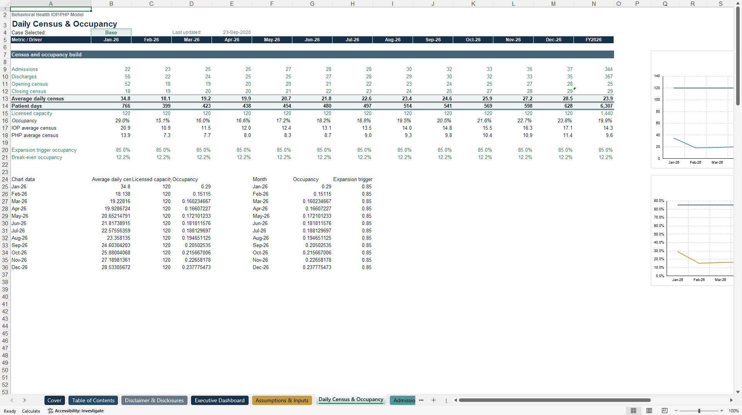Open Assumptions & Inputs tab
The image size is (742, 415).
pyautogui.click(x=282, y=400)
